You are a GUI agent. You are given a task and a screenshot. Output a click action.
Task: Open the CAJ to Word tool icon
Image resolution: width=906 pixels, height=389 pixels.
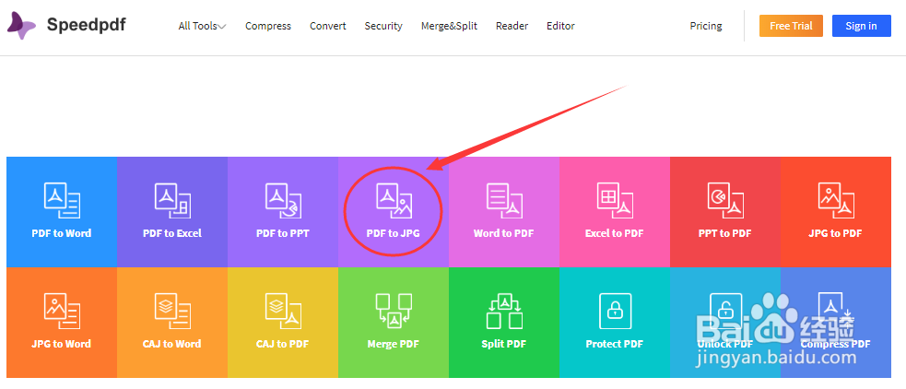(172, 311)
